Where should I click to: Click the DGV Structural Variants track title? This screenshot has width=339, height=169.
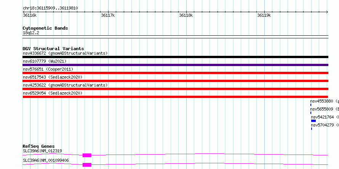pyautogui.click(x=53, y=49)
